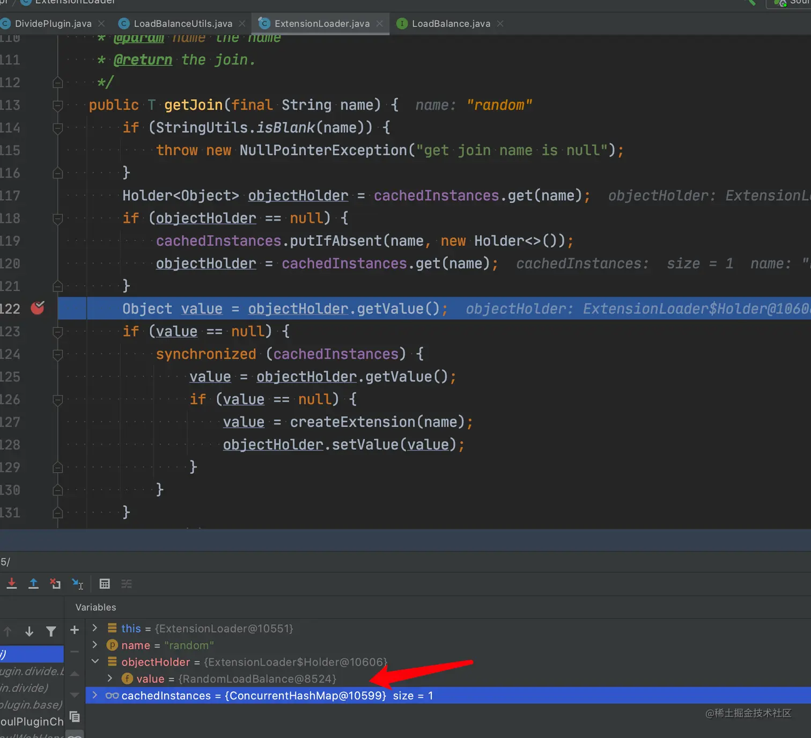Move watch up with the triangle icon

point(75,674)
